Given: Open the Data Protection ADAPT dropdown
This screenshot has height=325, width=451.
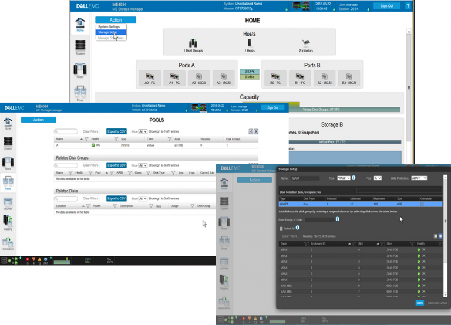Looking at the screenshot, I should point(418,178).
